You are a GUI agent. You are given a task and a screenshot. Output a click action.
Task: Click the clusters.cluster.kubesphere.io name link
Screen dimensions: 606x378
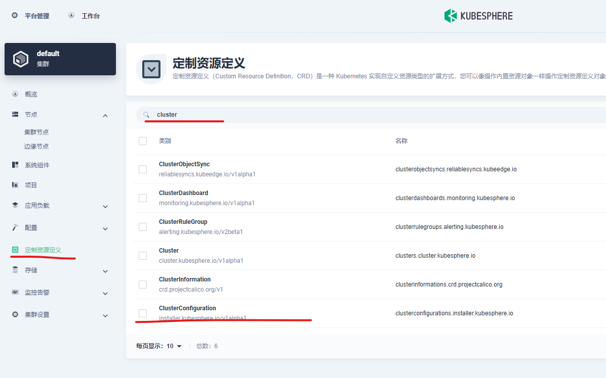click(436, 256)
